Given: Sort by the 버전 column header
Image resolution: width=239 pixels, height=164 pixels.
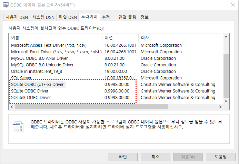Looking at the screenshot, I should click(x=120, y=37).
